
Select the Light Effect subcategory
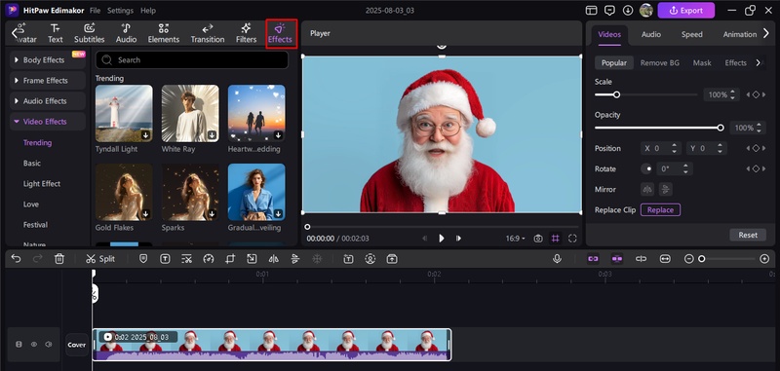coord(42,184)
